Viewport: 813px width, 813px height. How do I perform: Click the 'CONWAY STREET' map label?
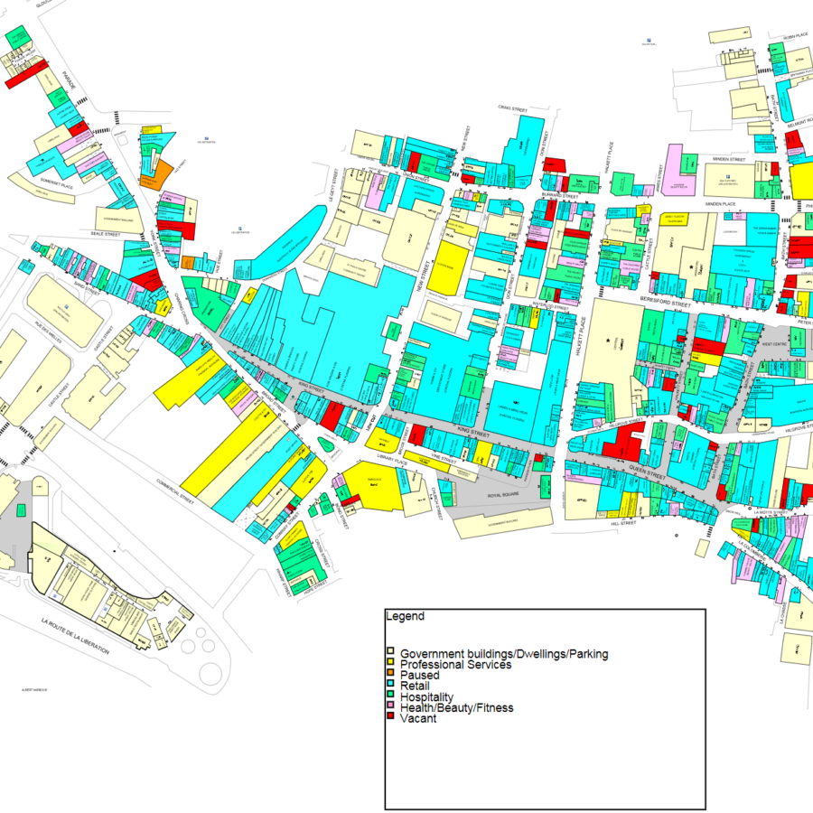[x=286, y=525]
